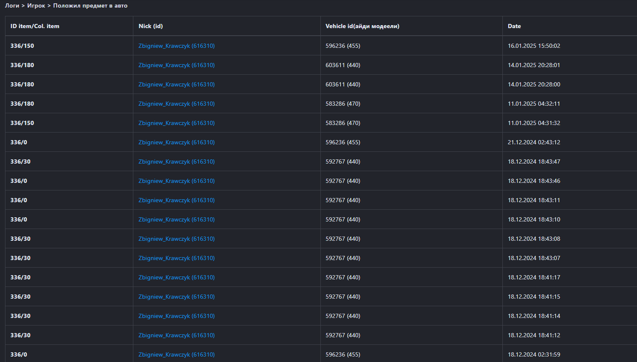
Task: Click date cell 18.12.2024 18:41:12
Action: tap(534, 335)
